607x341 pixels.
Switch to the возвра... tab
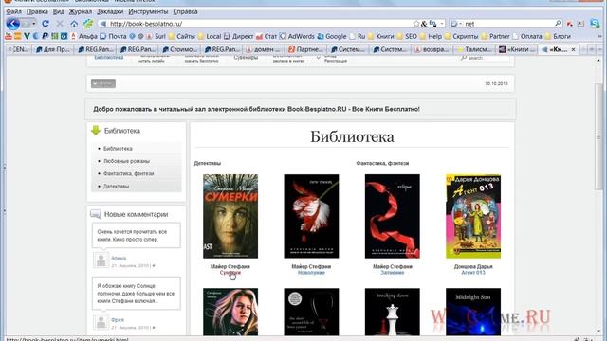tap(432, 49)
